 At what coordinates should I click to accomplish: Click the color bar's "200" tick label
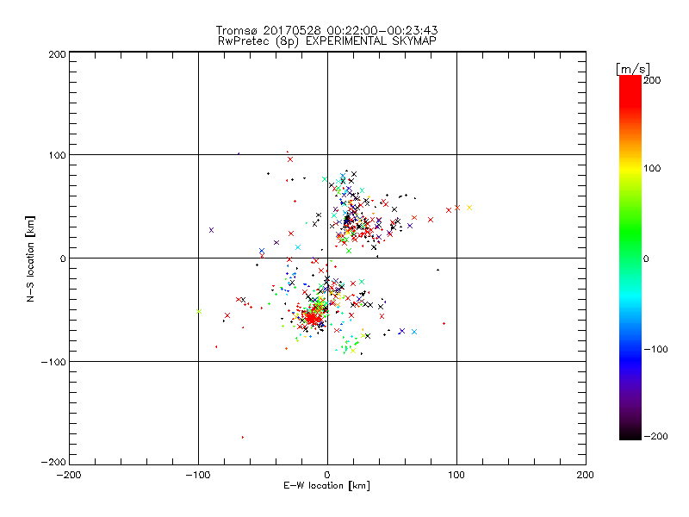pyautogui.click(x=652, y=80)
